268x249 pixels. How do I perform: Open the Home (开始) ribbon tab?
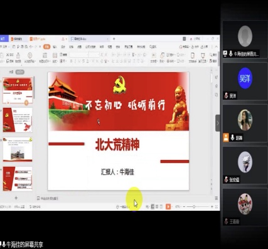(46, 46)
